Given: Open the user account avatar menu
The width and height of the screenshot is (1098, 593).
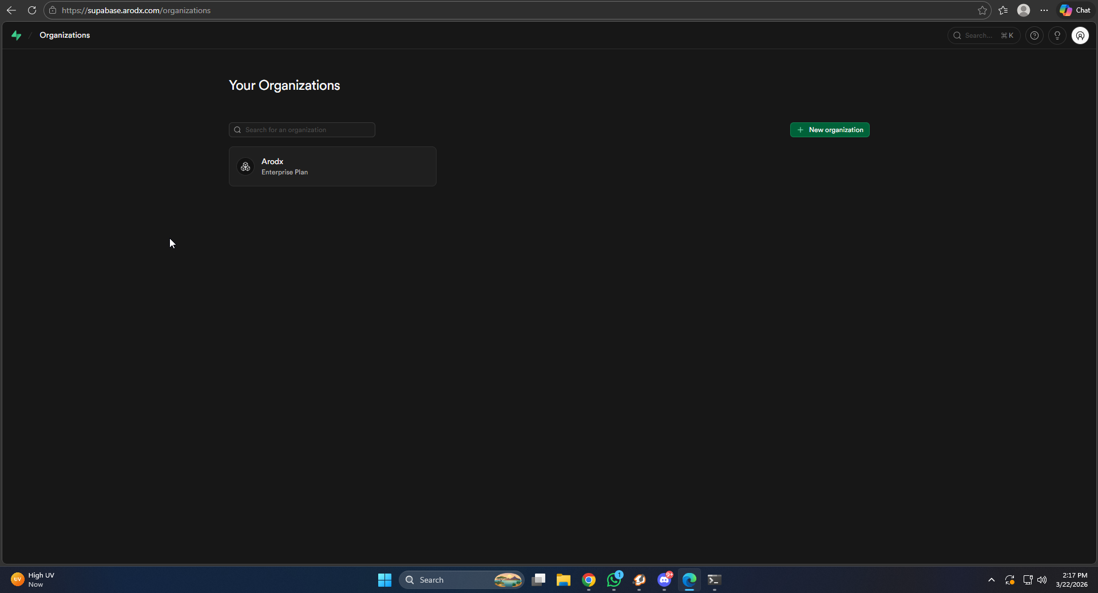Looking at the screenshot, I should (x=1080, y=35).
